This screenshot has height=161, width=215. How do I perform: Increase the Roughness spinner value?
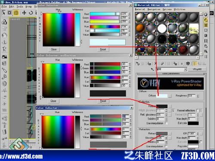pos(198,95)
